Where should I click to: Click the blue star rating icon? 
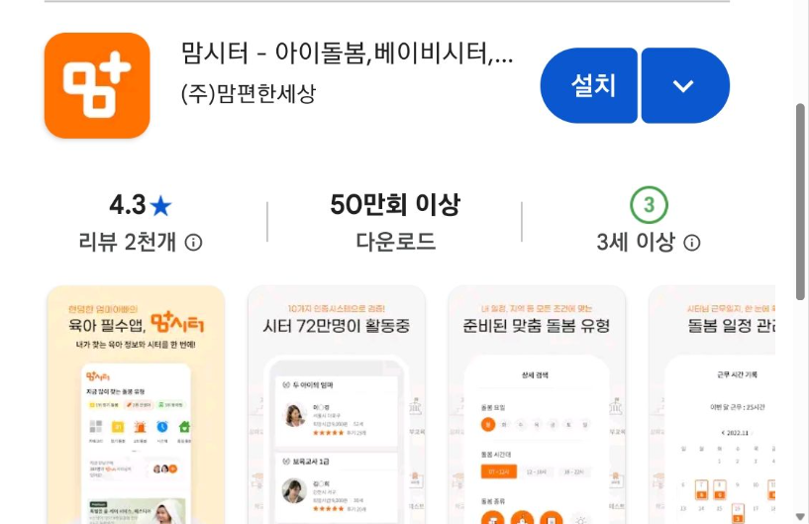[x=160, y=206]
